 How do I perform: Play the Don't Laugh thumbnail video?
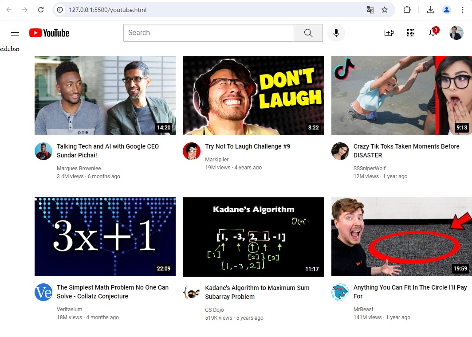(x=253, y=95)
